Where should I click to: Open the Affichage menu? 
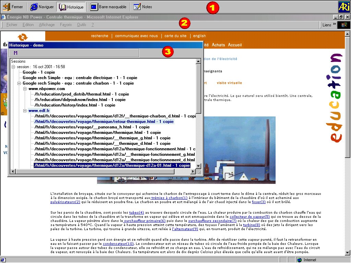(47, 25)
